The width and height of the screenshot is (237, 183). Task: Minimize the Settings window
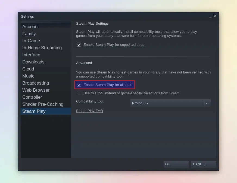click(x=210, y=17)
